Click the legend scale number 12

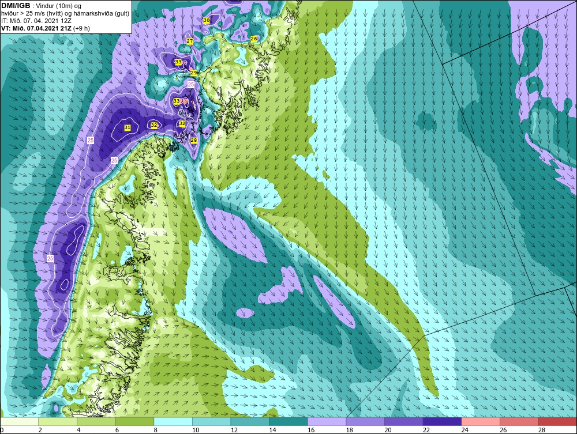tap(234, 430)
